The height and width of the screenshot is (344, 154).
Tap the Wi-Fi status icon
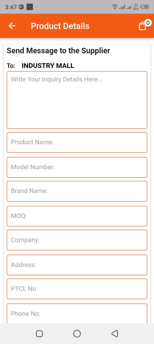(x=115, y=7)
